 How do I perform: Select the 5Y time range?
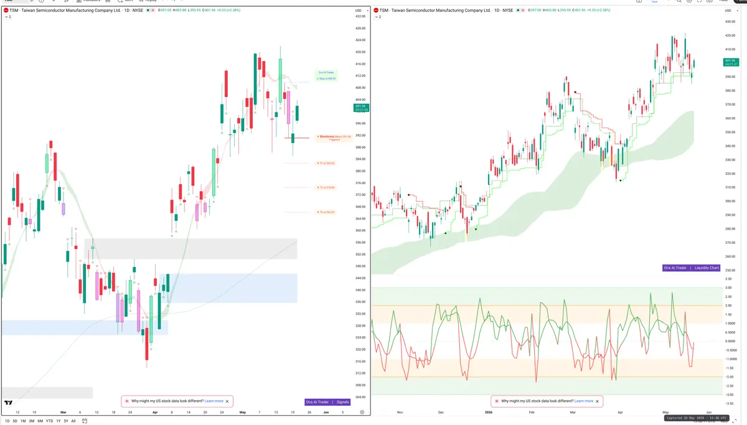point(66,421)
